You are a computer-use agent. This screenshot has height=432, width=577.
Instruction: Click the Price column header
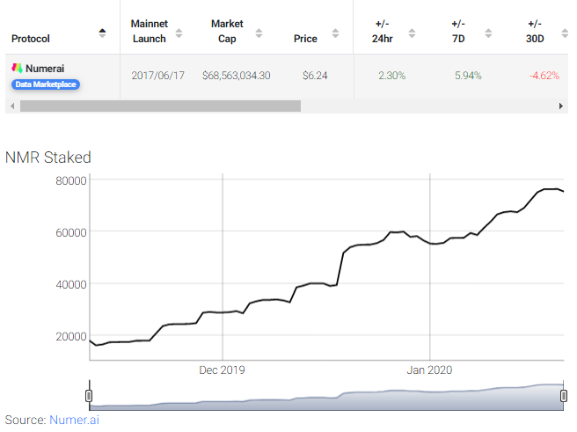coord(305,39)
